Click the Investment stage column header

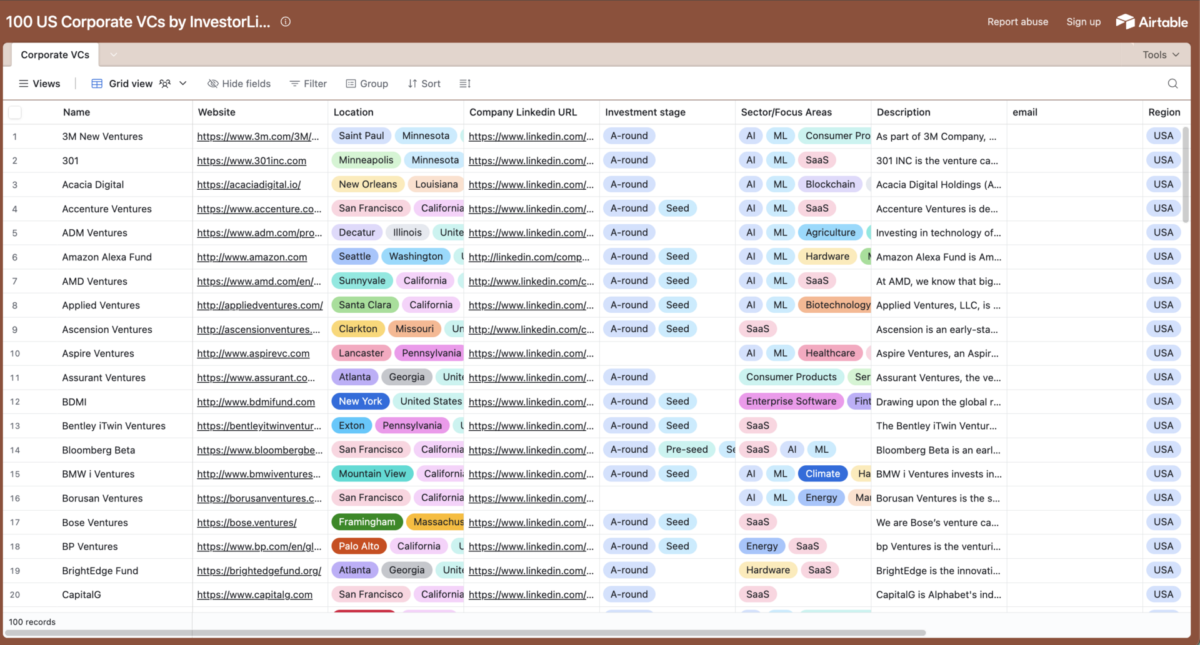pyautogui.click(x=645, y=112)
